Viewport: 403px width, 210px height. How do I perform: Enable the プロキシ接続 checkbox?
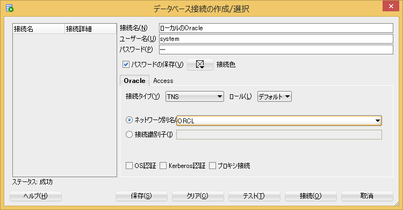(212, 165)
